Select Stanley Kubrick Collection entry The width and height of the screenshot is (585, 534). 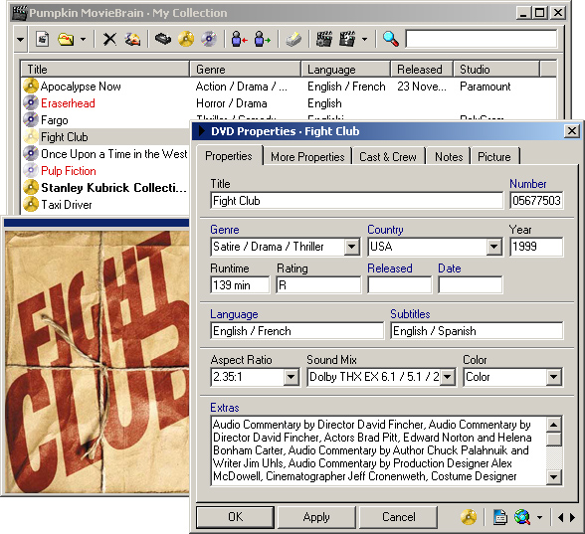click(113, 188)
